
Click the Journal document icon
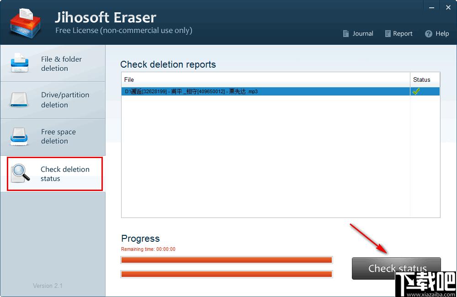(x=345, y=34)
